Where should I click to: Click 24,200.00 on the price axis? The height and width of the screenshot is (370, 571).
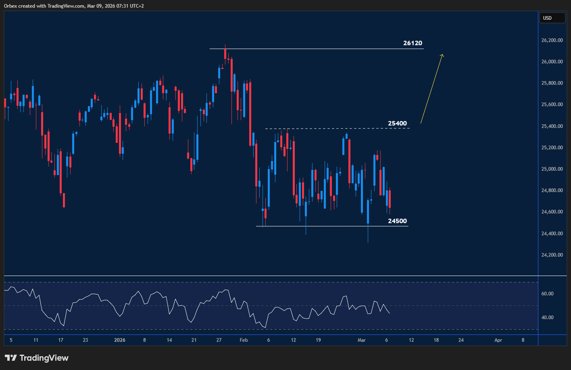[552, 255]
